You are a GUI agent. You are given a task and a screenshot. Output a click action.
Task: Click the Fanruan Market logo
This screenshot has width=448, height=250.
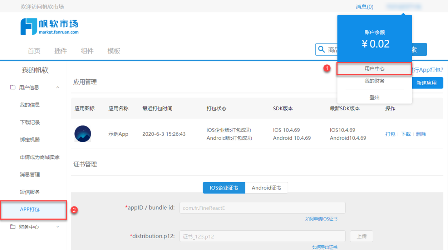(x=49, y=26)
